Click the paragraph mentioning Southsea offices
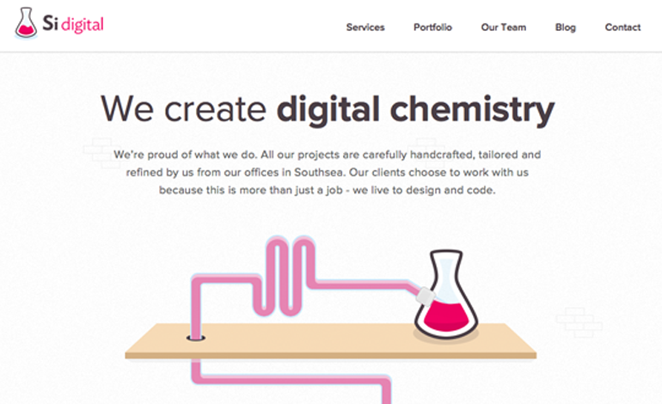Screen dimensions: 662x404 (x=328, y=172)
